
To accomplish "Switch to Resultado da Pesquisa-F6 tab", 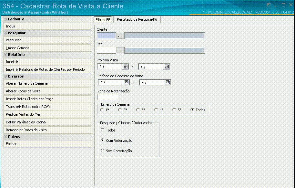I will click(137, 20).
